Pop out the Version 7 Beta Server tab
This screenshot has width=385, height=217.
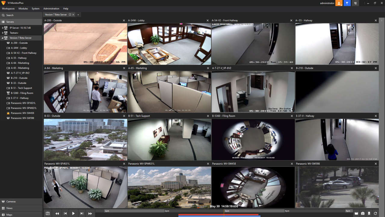coord(70,14)
